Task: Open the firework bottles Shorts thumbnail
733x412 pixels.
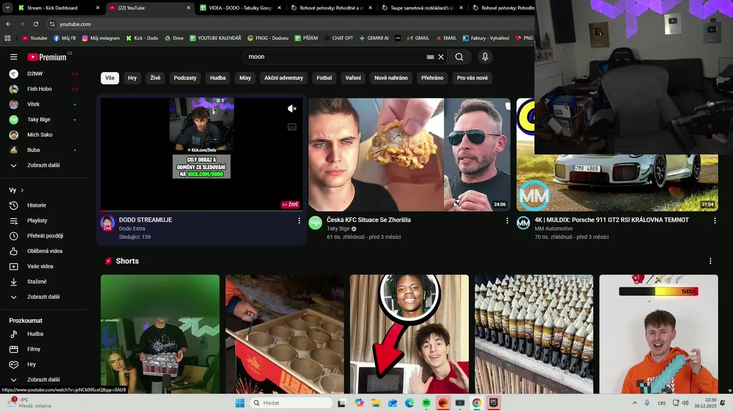Action: pos(534,334)
